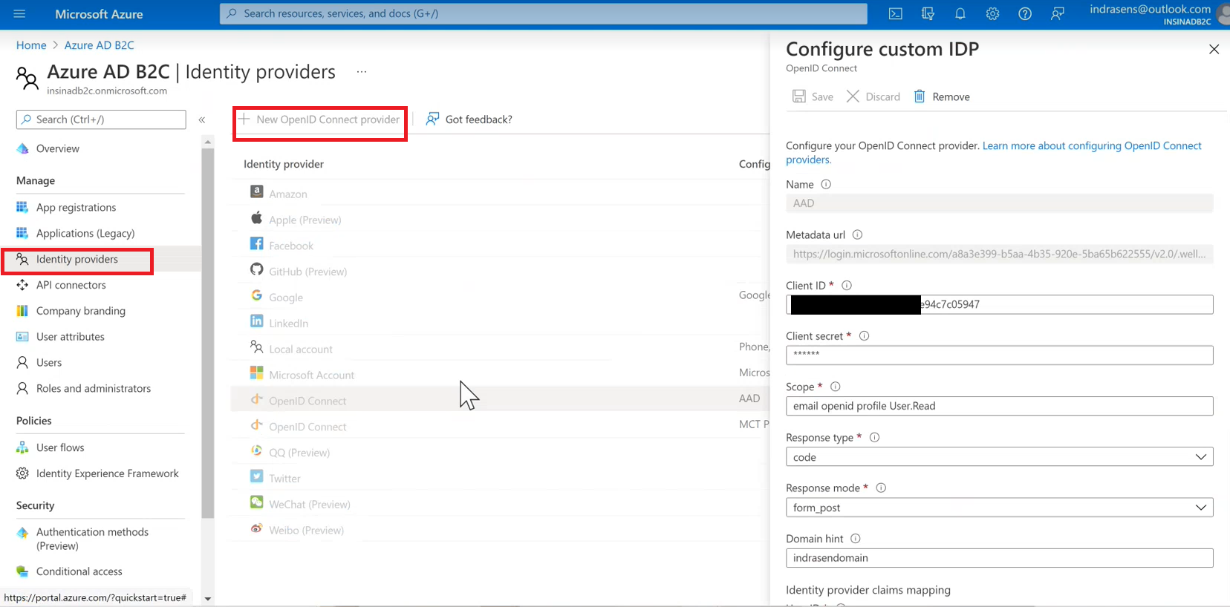This screenshot has height=607, width=1230.
Task: Open the portal hamburger menu
Action: [x=19, y=14]
